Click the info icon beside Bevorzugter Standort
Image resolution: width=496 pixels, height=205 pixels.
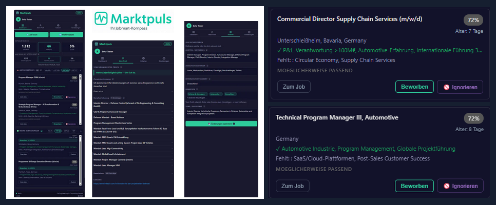point(209,79)
